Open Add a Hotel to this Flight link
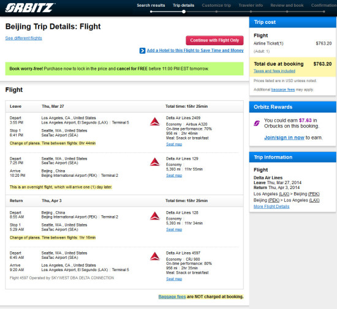 tap(195, 50)
